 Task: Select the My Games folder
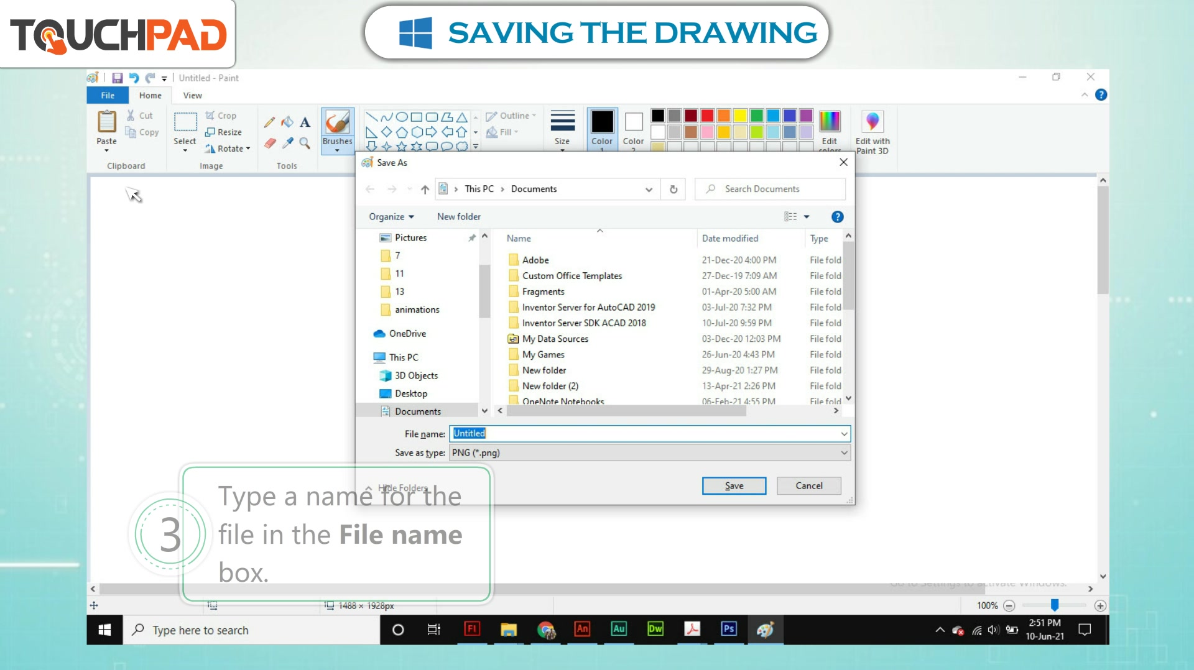point(544,355)
